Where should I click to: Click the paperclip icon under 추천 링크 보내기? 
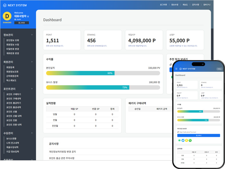click(170, 65)
